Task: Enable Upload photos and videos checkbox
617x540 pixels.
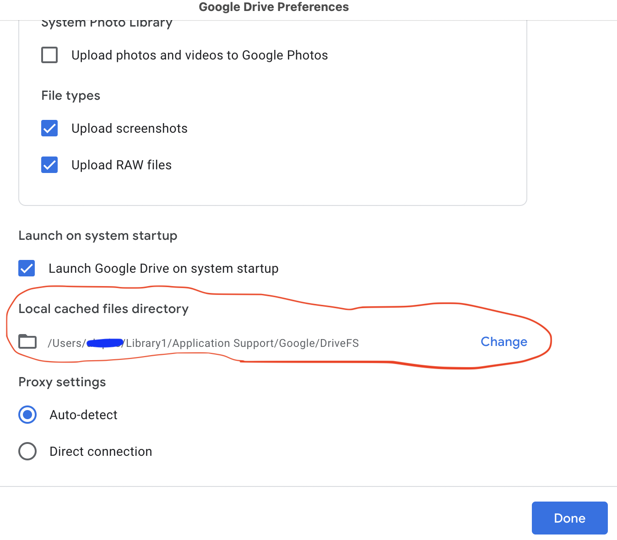Action: pyautogui.click(x=49, y=55)
